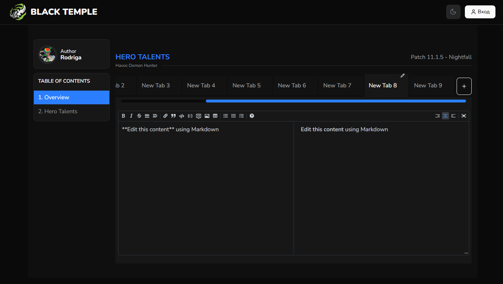
Task: Click the TABLE OF CONTENTS header
Action: (x=64, y=81)
